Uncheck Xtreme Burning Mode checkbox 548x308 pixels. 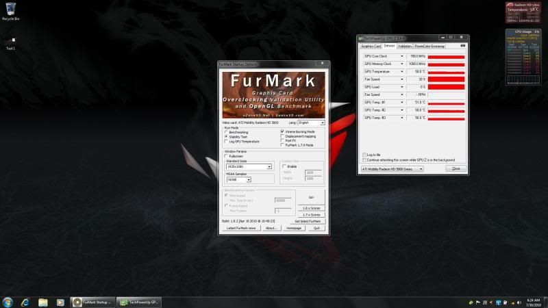click(x=282, y=131)
